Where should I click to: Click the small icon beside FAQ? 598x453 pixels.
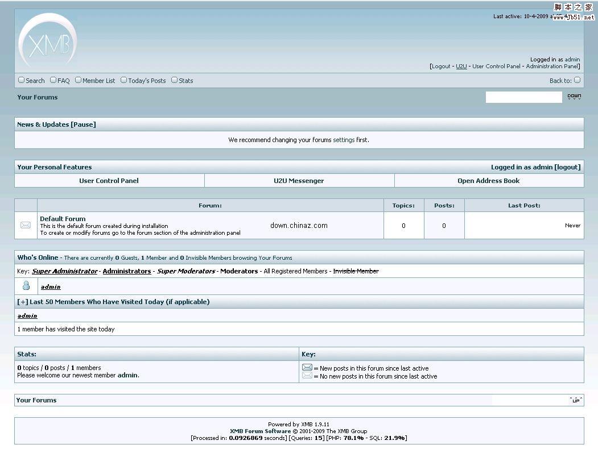pyautogui.click(x=53, y=80)
